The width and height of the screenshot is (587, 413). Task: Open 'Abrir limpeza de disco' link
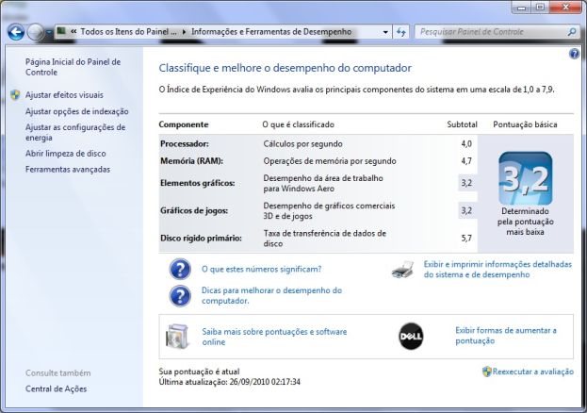pyautogui.click(x=66, y=154)
